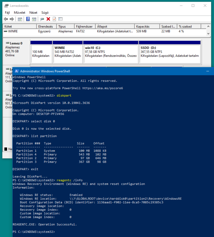This screenshot has width=214, height=237.
Task: Click 'REAGENTC.EXE: Operation Successful.' line
Action: coord(45,225)
